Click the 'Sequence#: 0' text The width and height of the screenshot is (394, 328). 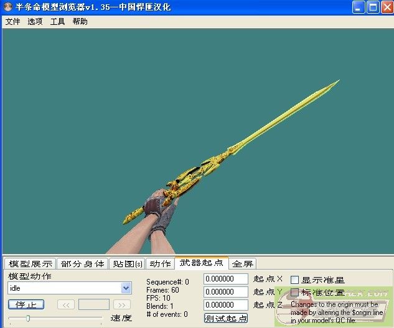[x=167, y=282]
